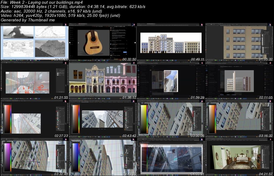
Task: Click the mountain sketch in the 00:16:27 frame
Action: (x=50, y=48)
